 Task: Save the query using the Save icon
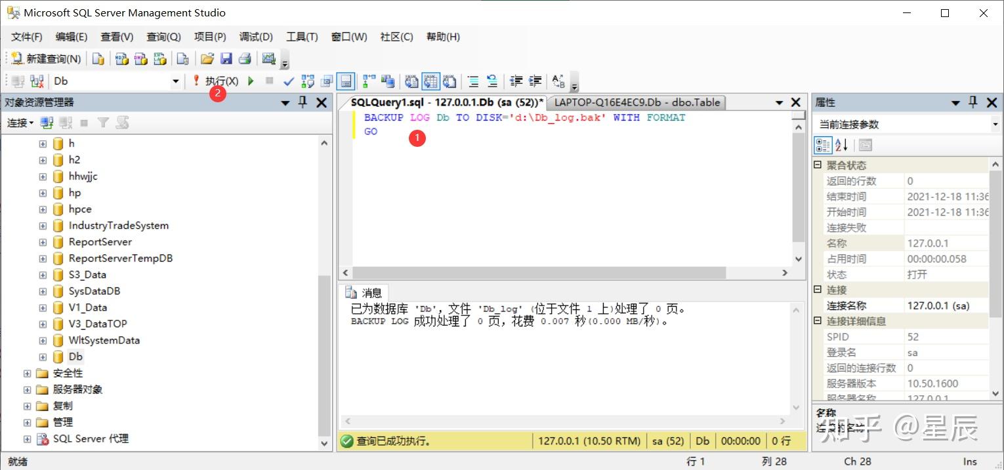click(226, 59)
